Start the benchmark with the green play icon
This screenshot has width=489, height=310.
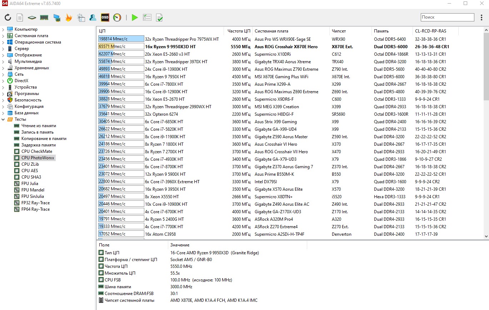tap(135, 17)
